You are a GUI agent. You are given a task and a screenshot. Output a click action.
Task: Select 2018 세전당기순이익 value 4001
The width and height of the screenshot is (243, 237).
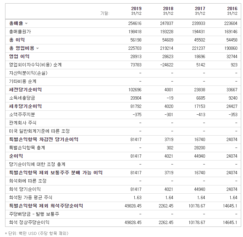pyautogui.click(x=169, y=90)
